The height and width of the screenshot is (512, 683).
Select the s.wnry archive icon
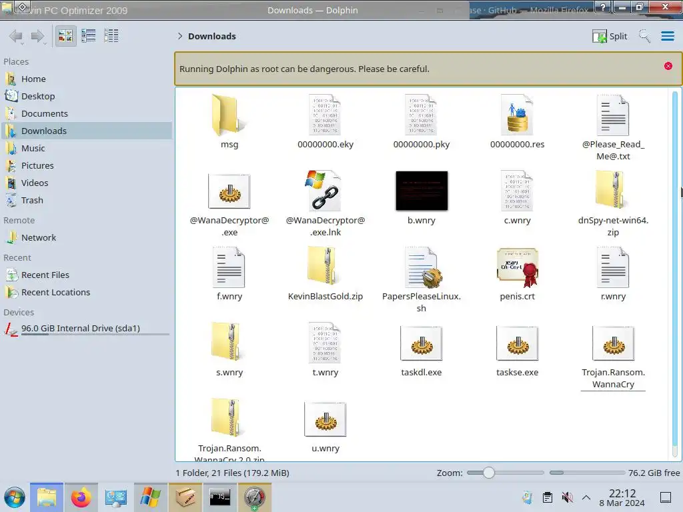(x=228, y=342)
